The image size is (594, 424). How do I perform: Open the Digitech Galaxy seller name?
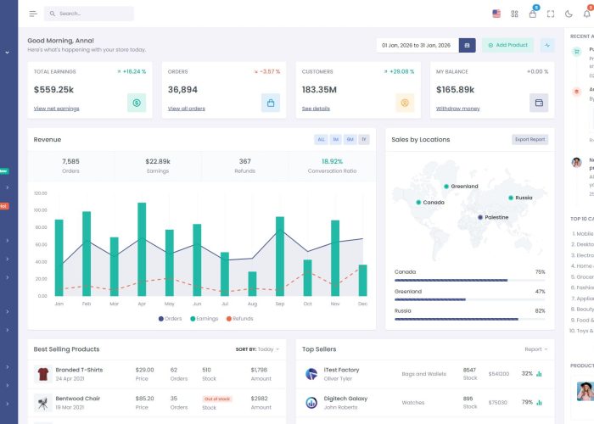tap(345, 399)
